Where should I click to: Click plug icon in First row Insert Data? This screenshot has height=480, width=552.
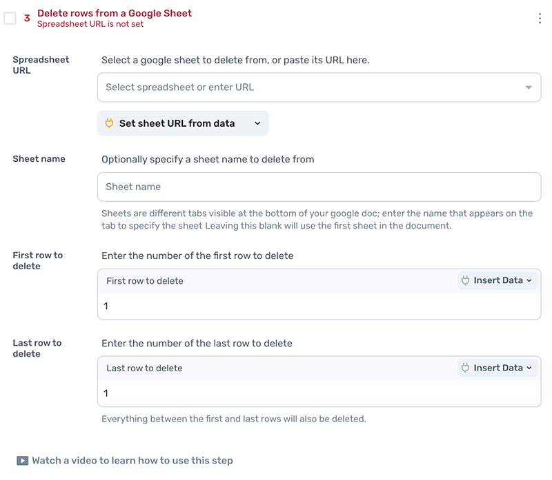(x=466, y=280)
